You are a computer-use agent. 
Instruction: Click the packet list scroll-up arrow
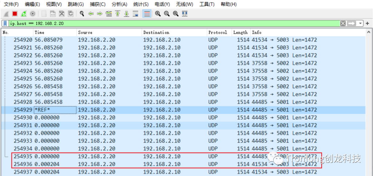[369, 32]
